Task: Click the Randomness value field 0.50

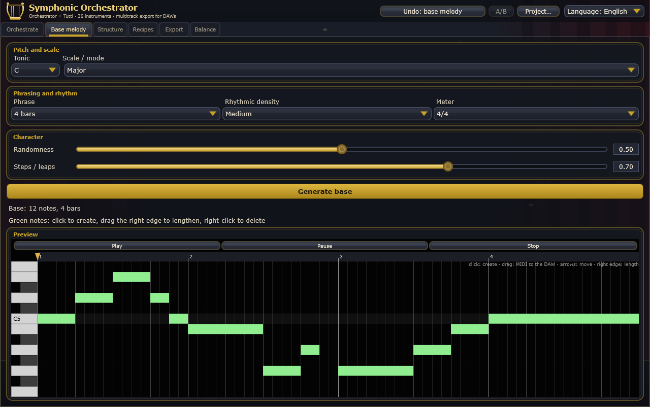Action: click(x=626, y=149)
